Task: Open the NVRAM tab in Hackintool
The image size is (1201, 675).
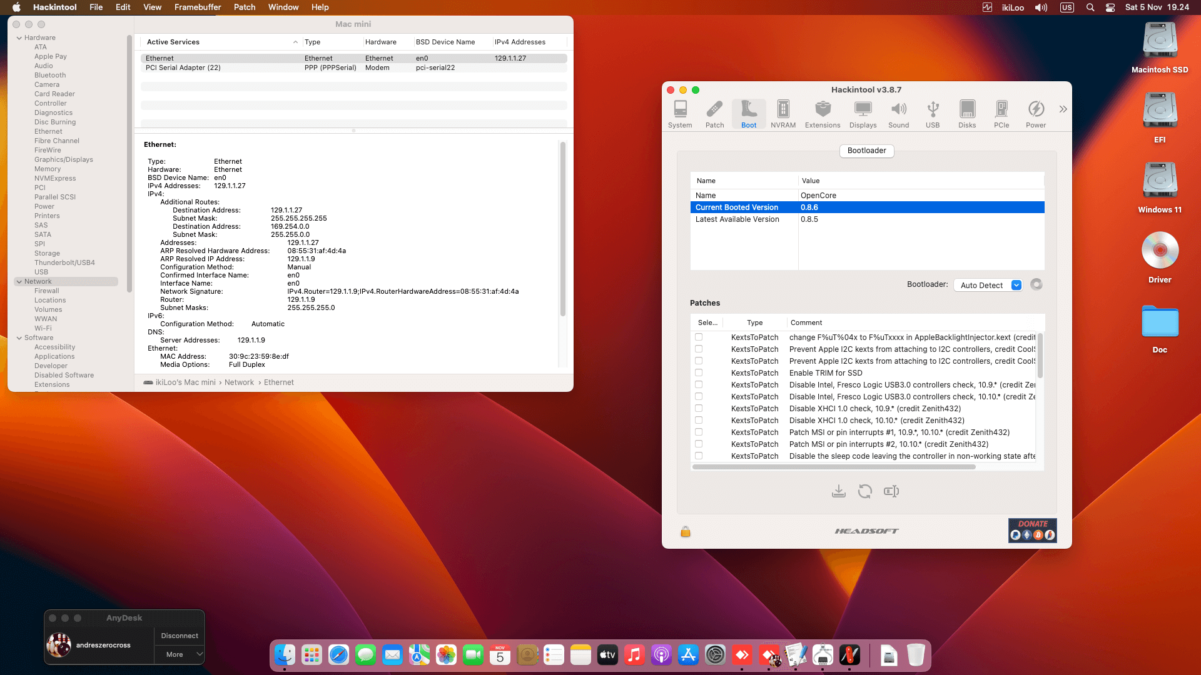Action: [x=783, y=114]
